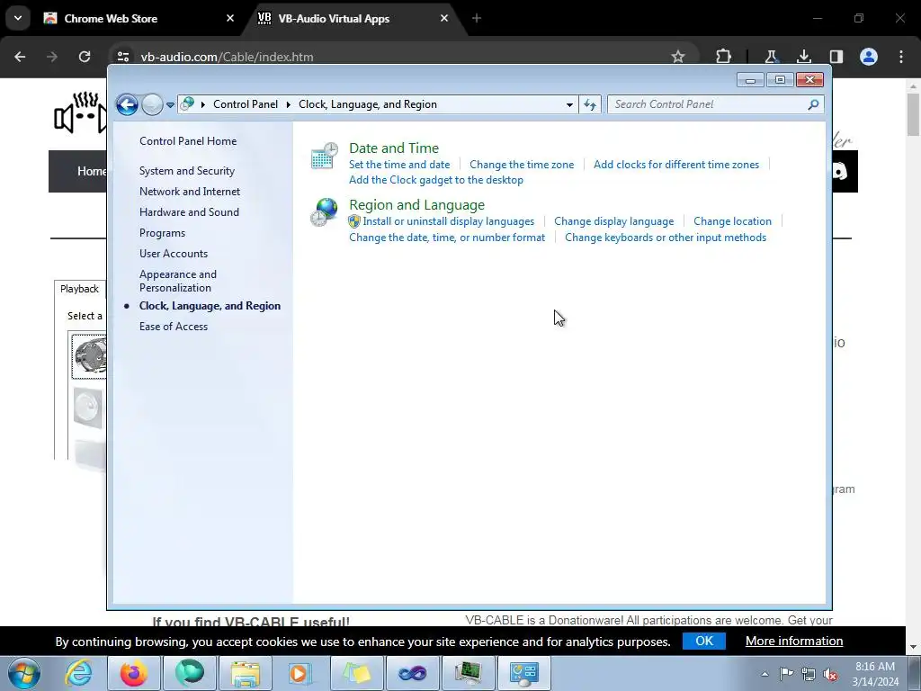Image resolution: width=921 pixels, height=691 pixels.
Task: Click the Search Control Panel magnifier icon
Action: point(813,104)
